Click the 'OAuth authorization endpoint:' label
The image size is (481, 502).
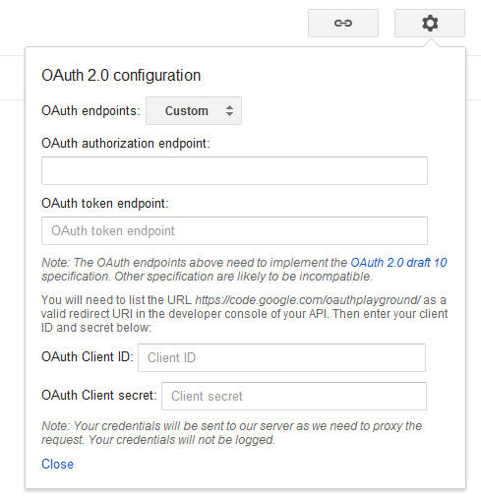pyautogui.click(x=126, y=144)
